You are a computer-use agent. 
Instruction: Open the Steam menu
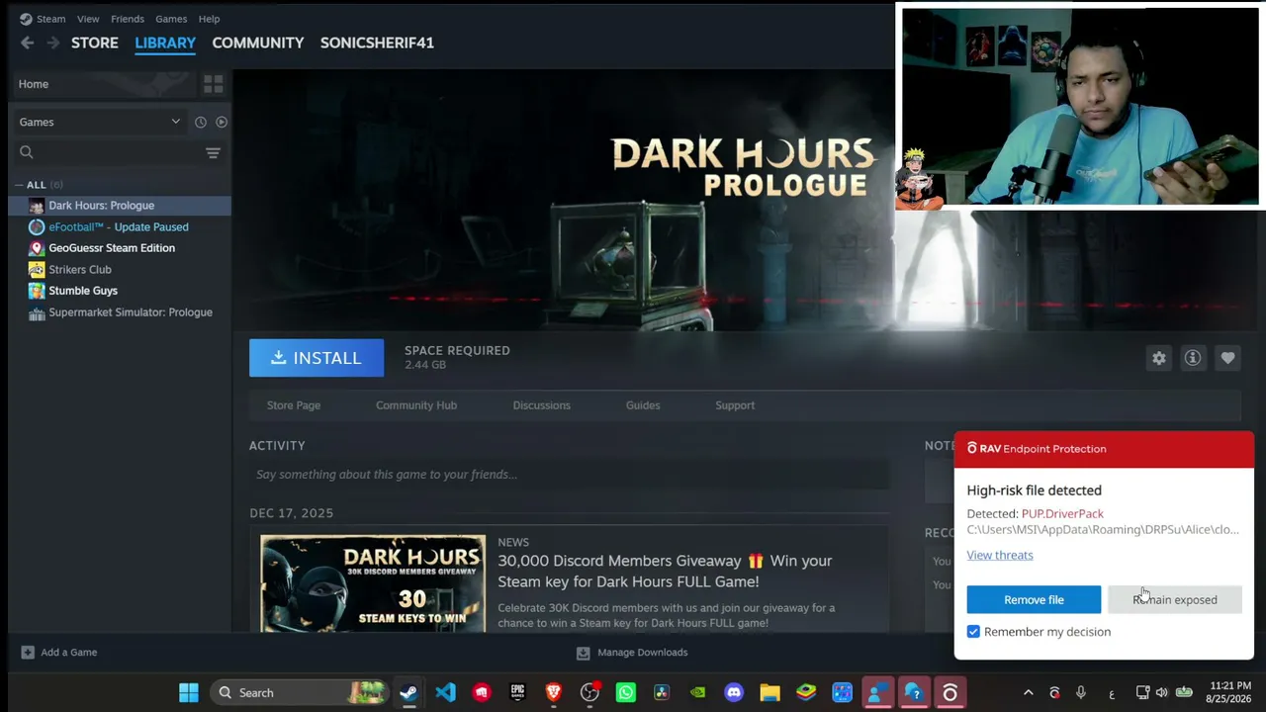[50, 19]
